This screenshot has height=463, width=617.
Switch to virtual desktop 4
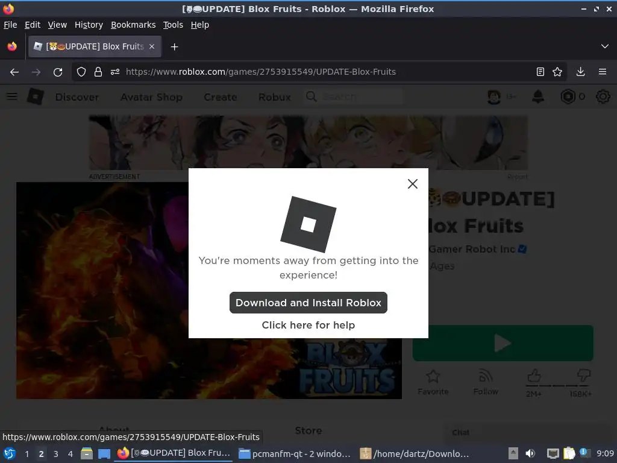click(70, 454)
